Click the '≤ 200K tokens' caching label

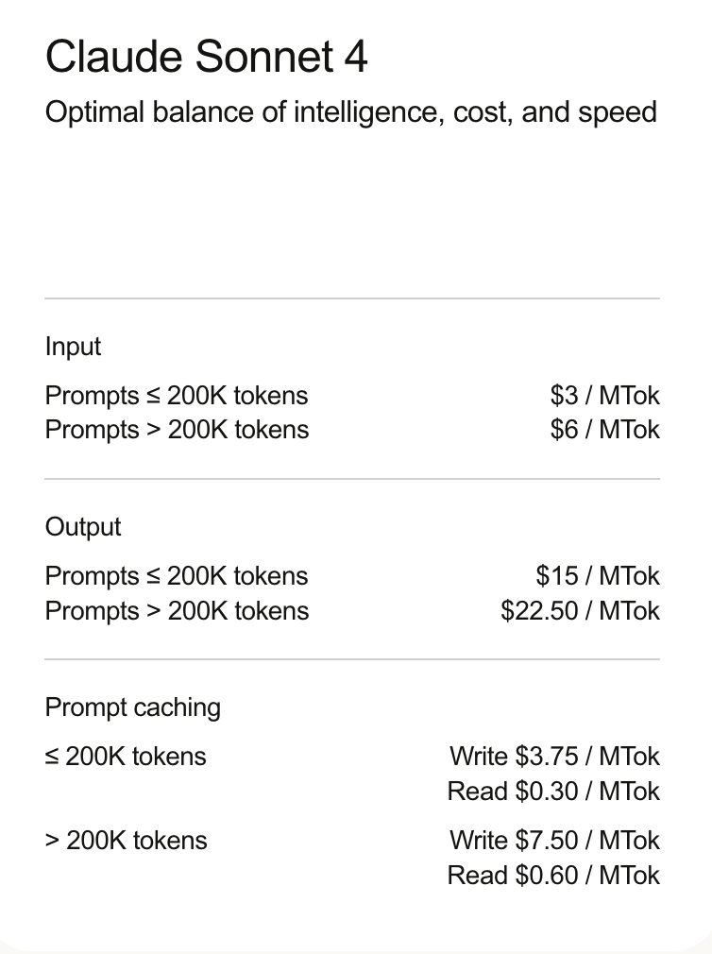pyautogui.click(x=126, y=757)
